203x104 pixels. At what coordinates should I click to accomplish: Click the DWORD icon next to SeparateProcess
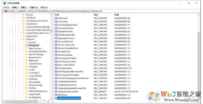pyautogui.click(x=56, y=38)
